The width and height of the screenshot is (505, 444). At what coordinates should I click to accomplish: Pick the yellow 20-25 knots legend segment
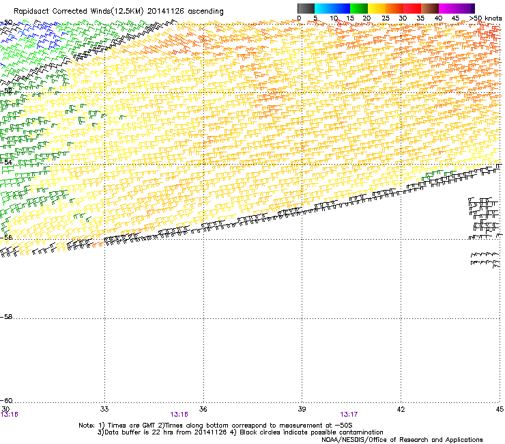377,8
